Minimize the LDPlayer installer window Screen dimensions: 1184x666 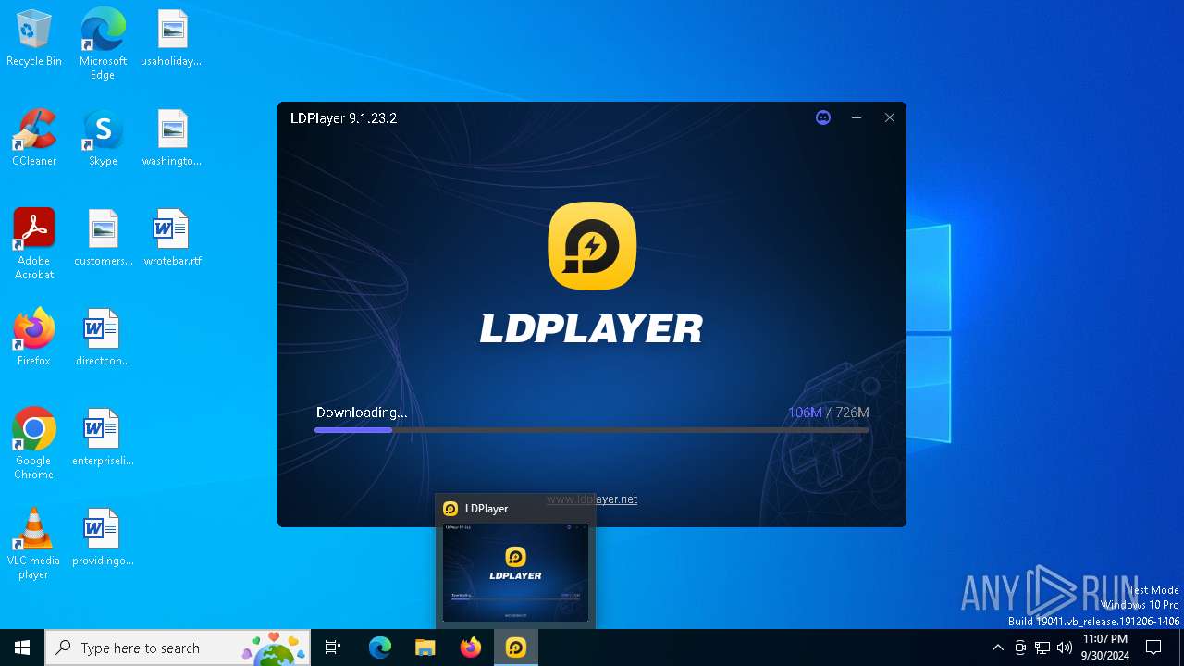click(857, 117)
